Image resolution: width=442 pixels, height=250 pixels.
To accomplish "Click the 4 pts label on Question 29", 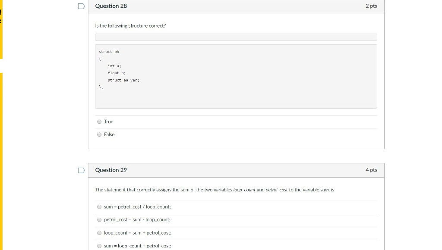I will click(372, 170).
